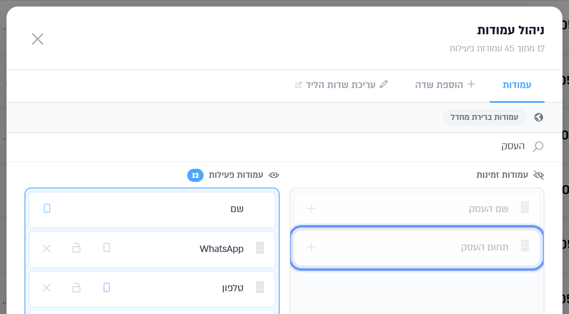Open the עריכת שדות הליד tab

pyautogui.click(x=341, y=85)
